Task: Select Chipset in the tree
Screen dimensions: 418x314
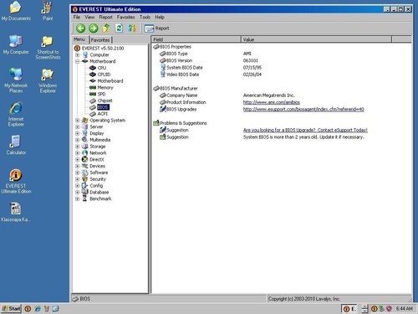Action: (104, 100)
